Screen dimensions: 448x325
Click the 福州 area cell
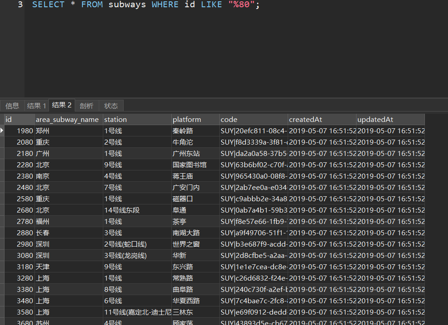(x=68, y=222)
